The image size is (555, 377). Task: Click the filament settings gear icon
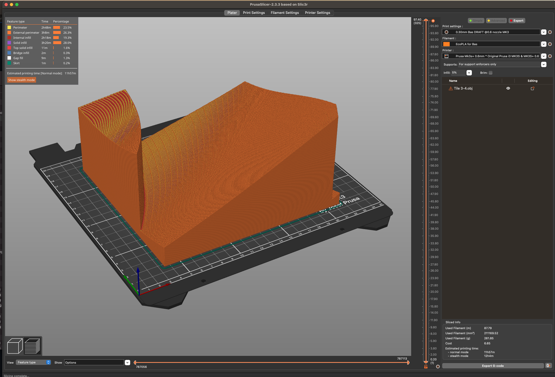(550, 44)
